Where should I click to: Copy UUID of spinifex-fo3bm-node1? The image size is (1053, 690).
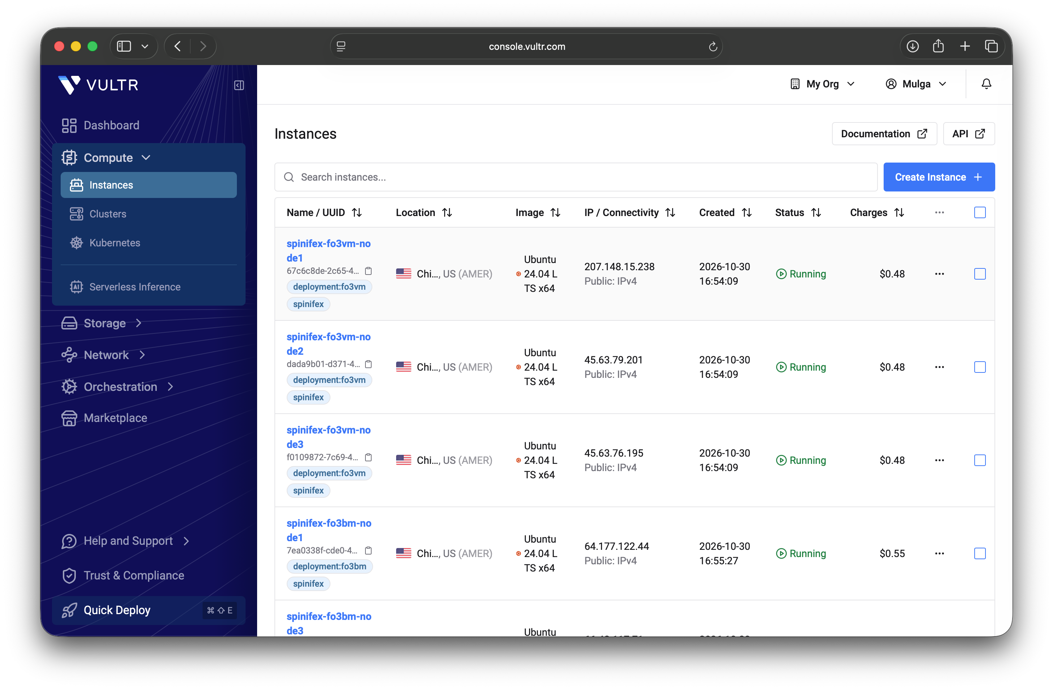coord(368,550)
